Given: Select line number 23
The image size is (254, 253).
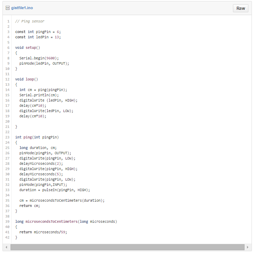Looking at the screenshot, I should pos(7,137).
